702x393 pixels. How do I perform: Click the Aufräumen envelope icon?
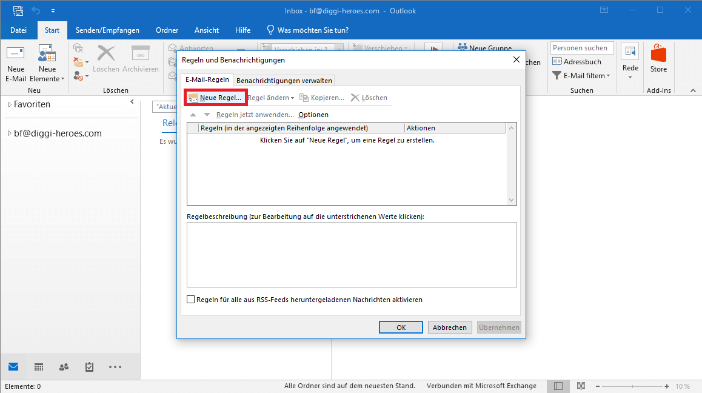coord(81,62)
